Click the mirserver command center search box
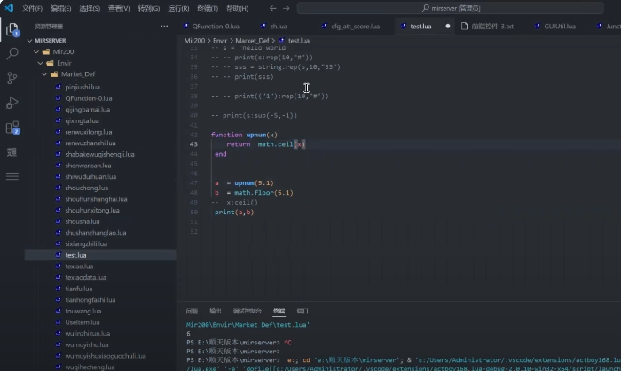This screenshot has height=371, width=621. point(452,8)
